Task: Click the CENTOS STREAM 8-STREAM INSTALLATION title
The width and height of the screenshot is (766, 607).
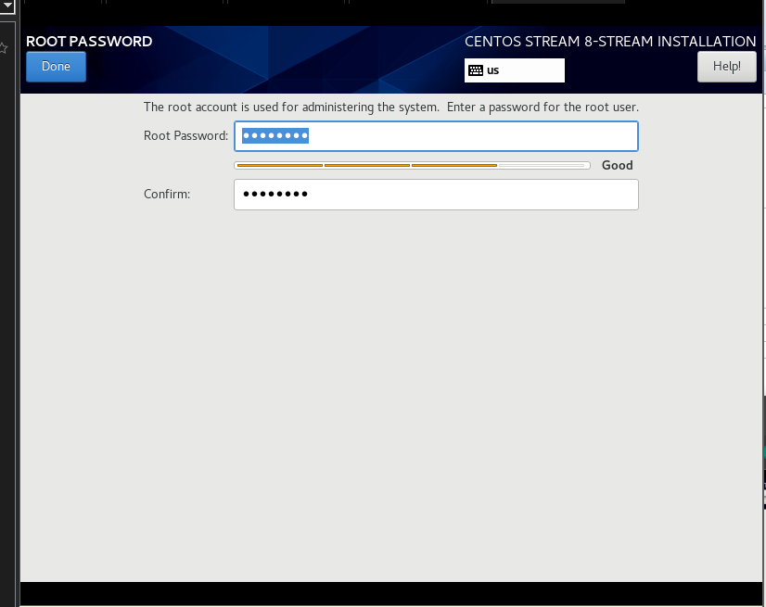Action: pyautogui.click(x=610, y=42)
